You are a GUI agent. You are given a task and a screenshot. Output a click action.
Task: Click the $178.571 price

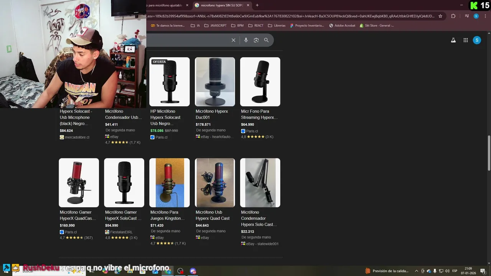[x=203, y=125]
